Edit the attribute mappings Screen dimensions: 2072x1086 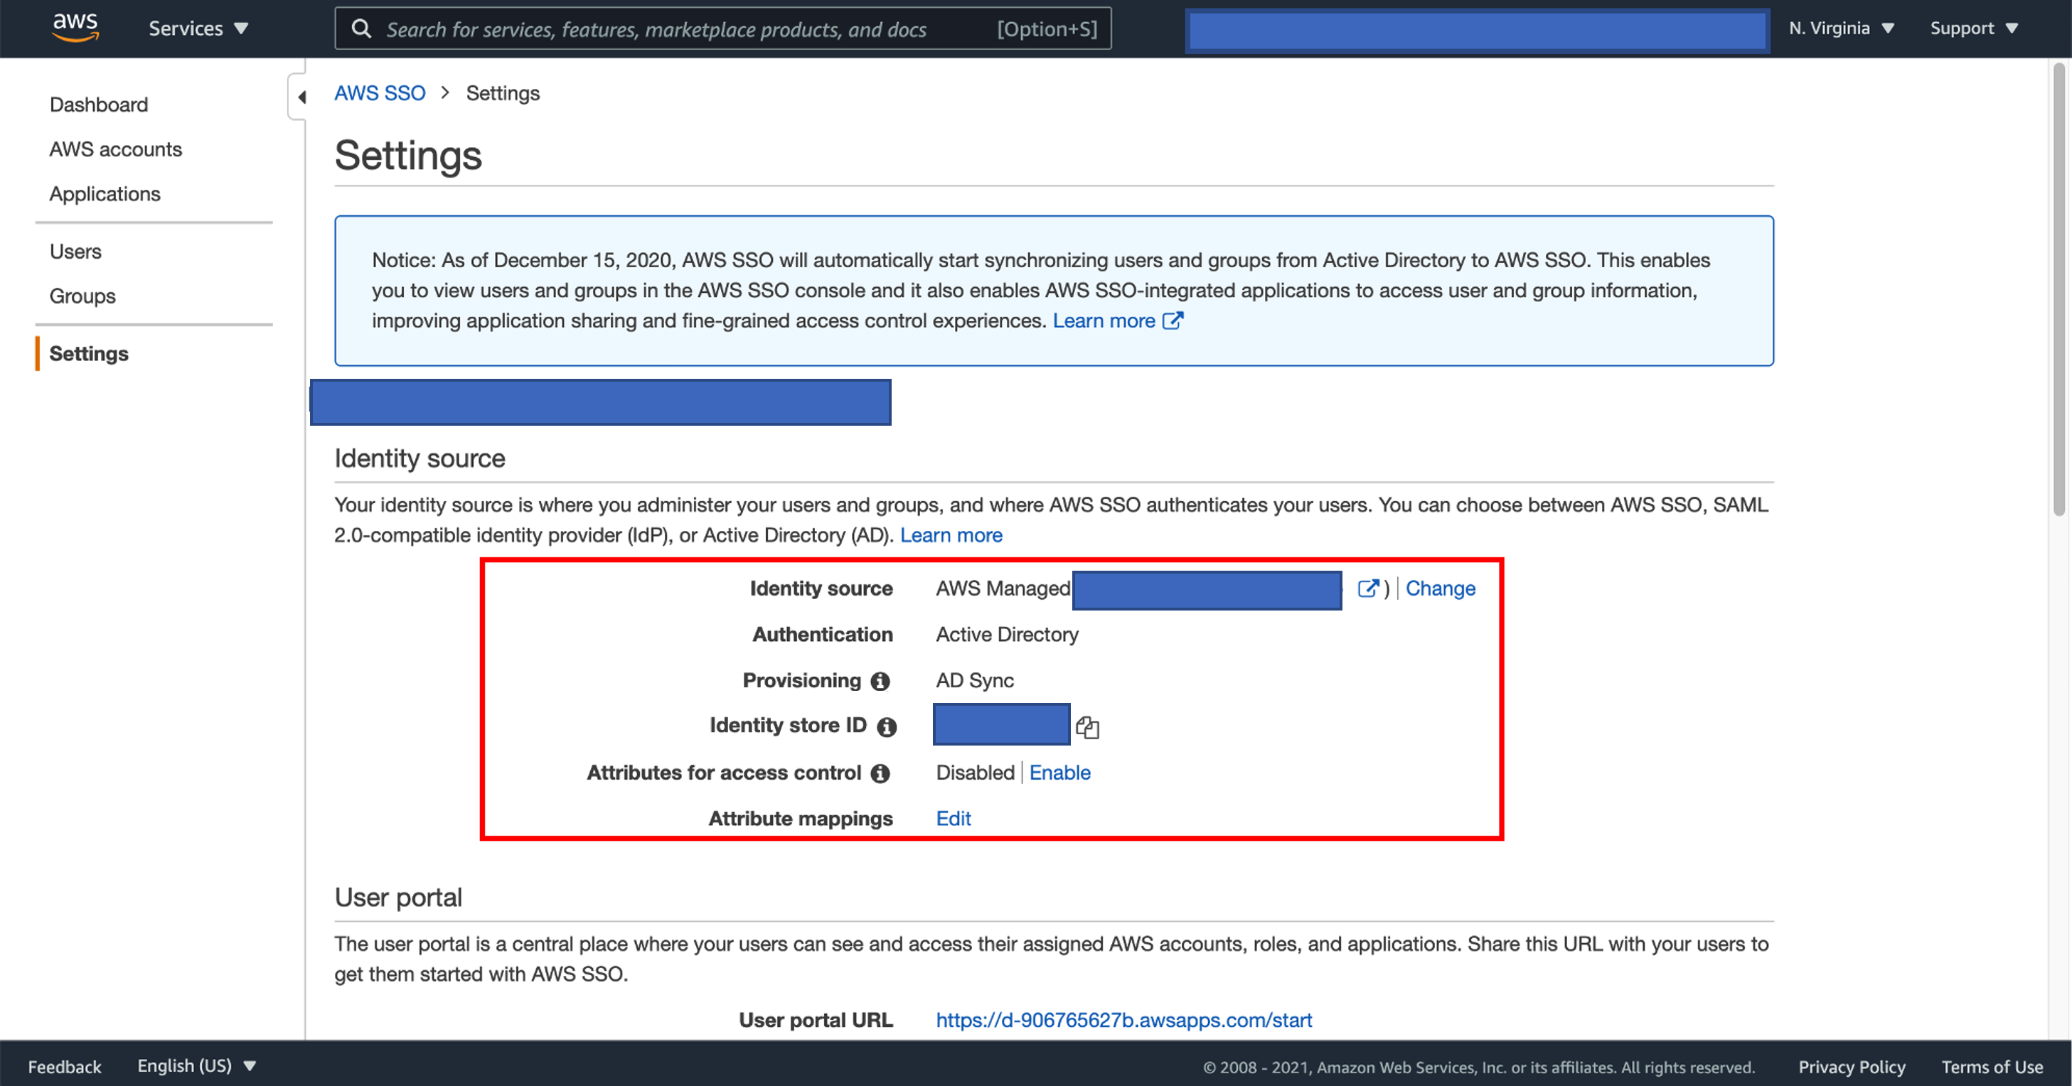pos(953,818)
